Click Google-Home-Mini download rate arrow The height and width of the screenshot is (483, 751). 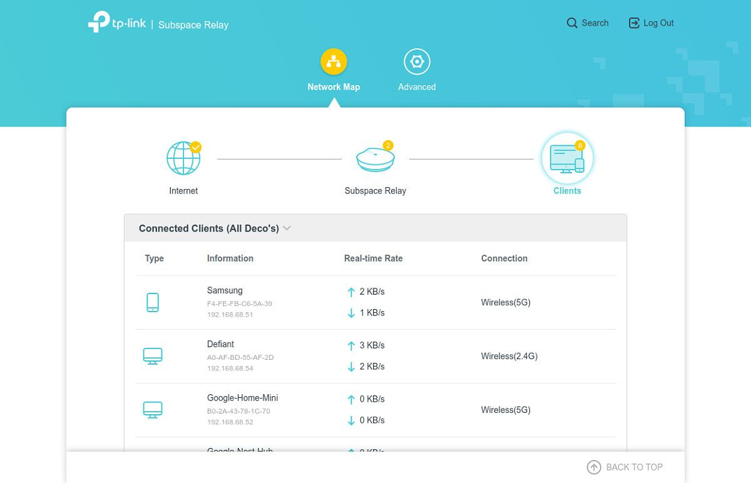pyautogui.click(x=351, y=420)
